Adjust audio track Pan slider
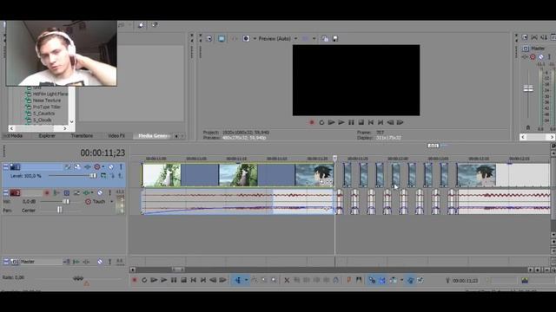This screenshot has height=312, width=556. [x=60, y=210]
